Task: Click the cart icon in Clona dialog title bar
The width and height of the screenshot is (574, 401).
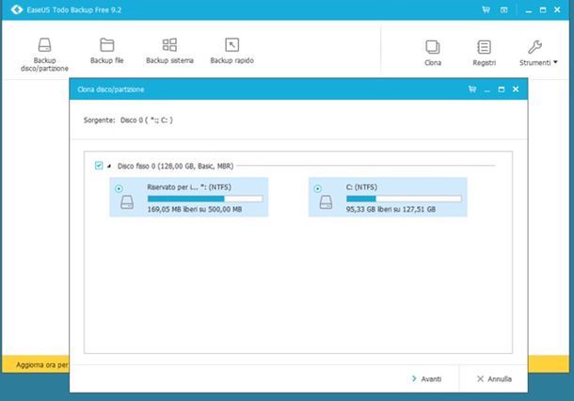Action: click(x=472, y=89)
